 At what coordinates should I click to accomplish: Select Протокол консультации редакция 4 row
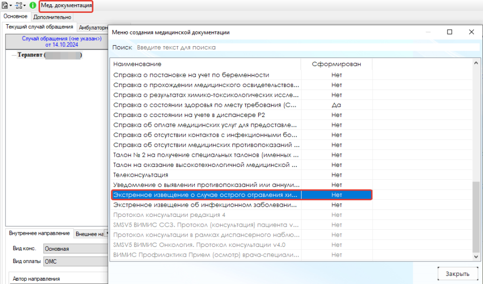tap(241, 215)
